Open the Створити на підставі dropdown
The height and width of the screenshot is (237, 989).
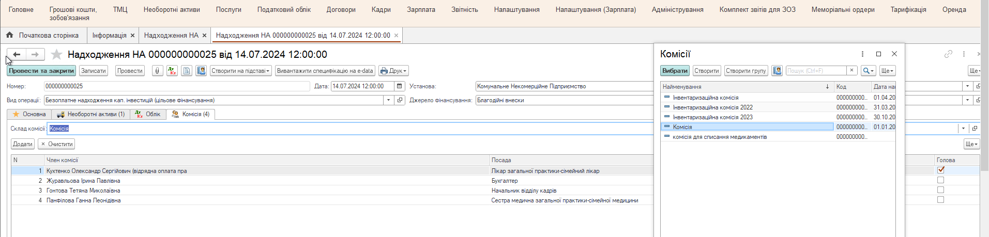coord(240,71)
